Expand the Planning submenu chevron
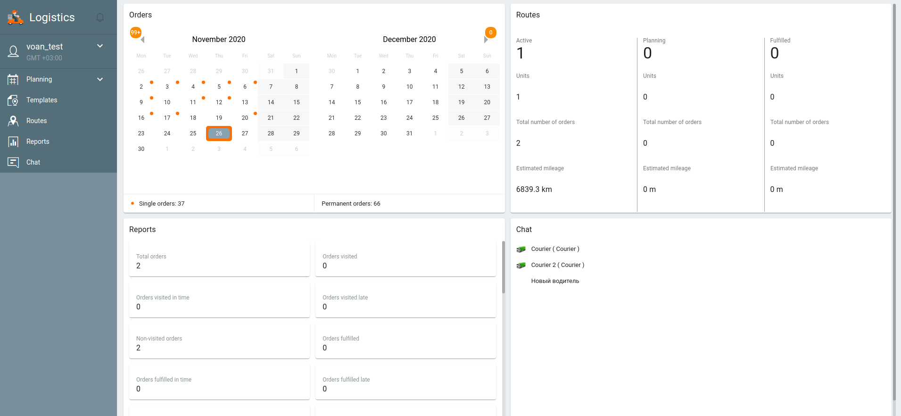Viewport: 901px width, 416px height. coord(100,79)
